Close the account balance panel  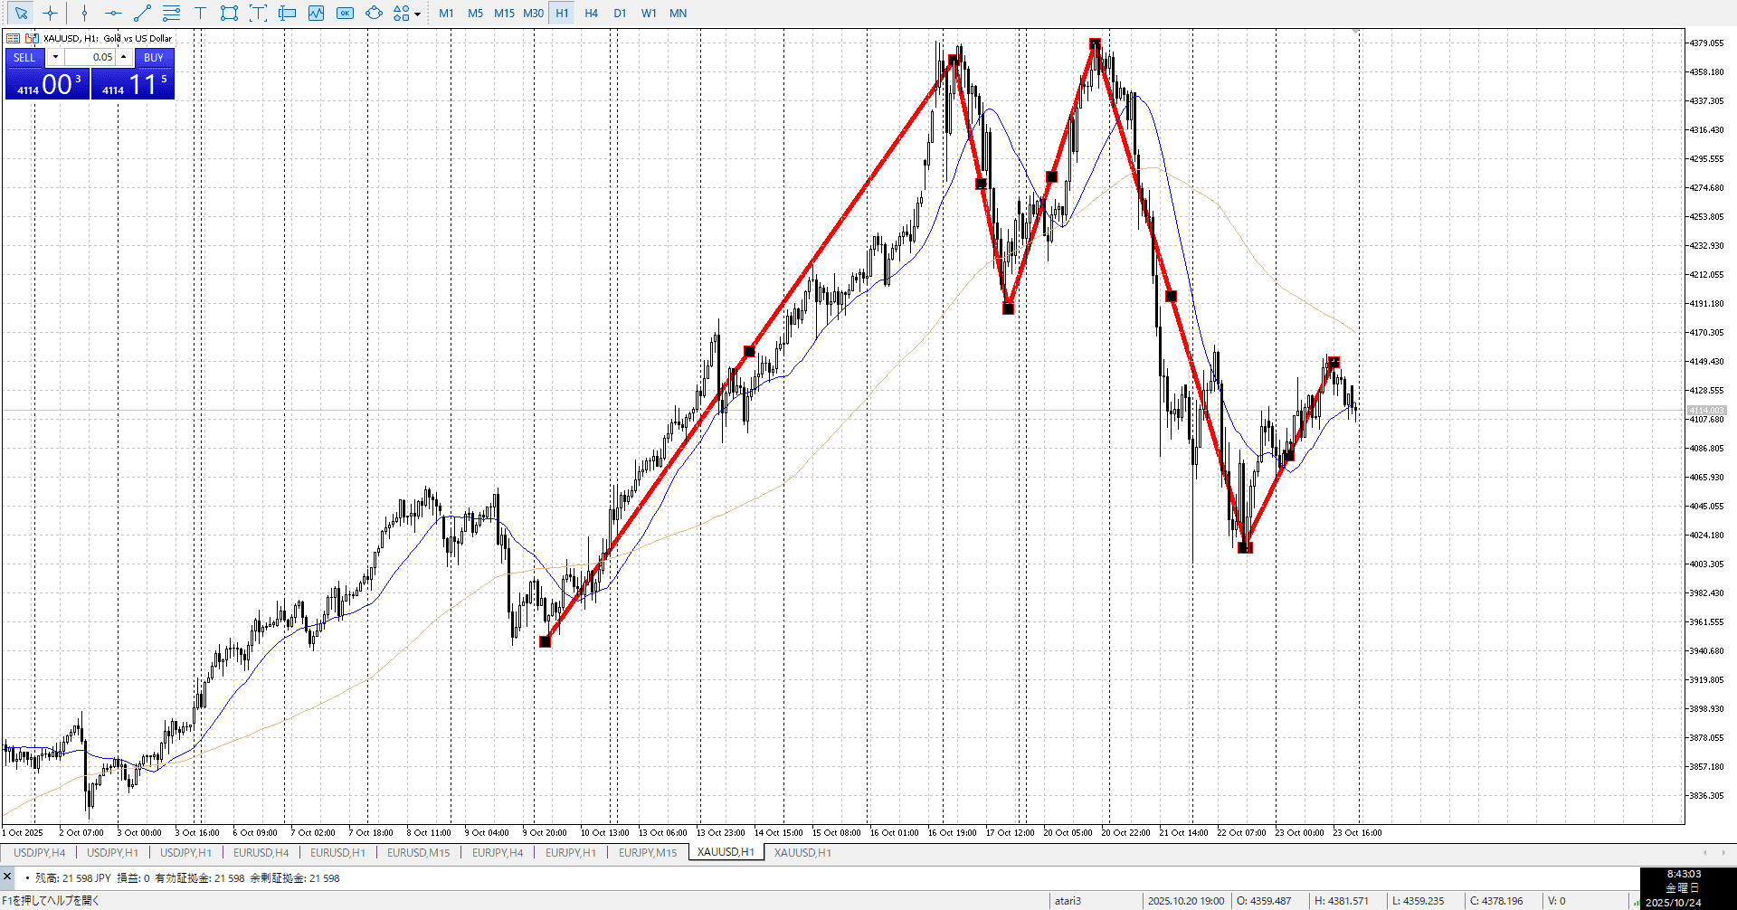coord(7,877)
